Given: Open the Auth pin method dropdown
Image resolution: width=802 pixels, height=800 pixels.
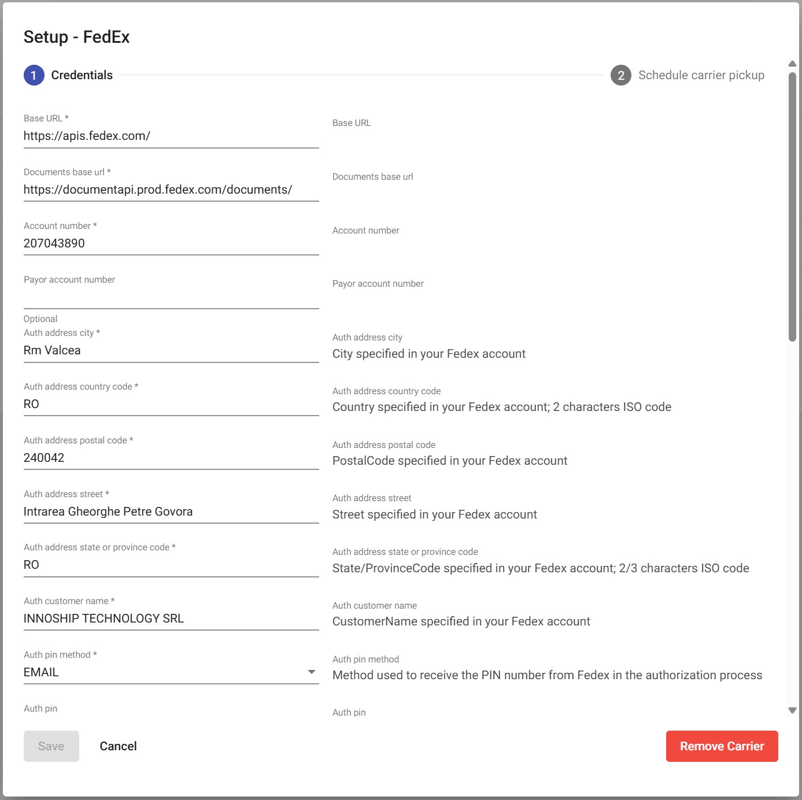Looking at the screenshot, I should click(x=171, y=672).
